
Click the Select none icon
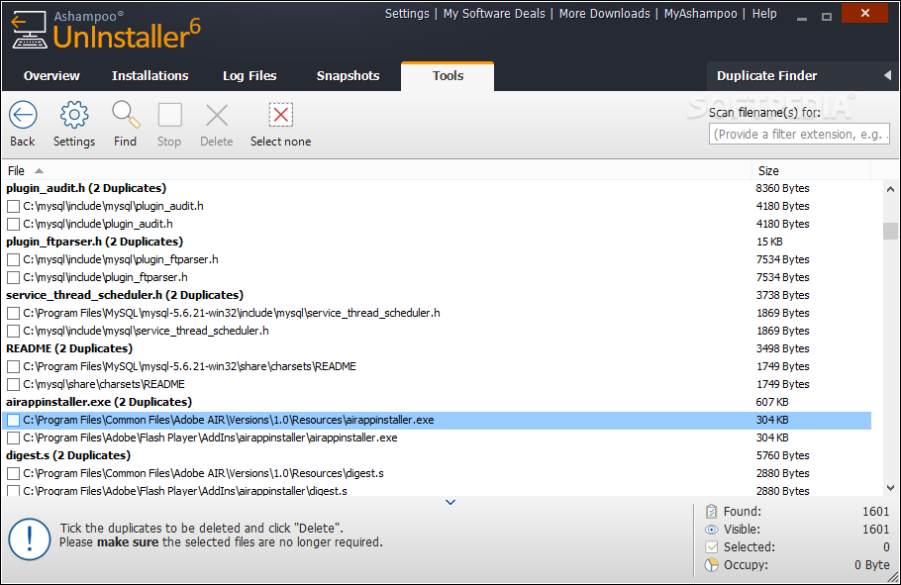coord(280,115)
